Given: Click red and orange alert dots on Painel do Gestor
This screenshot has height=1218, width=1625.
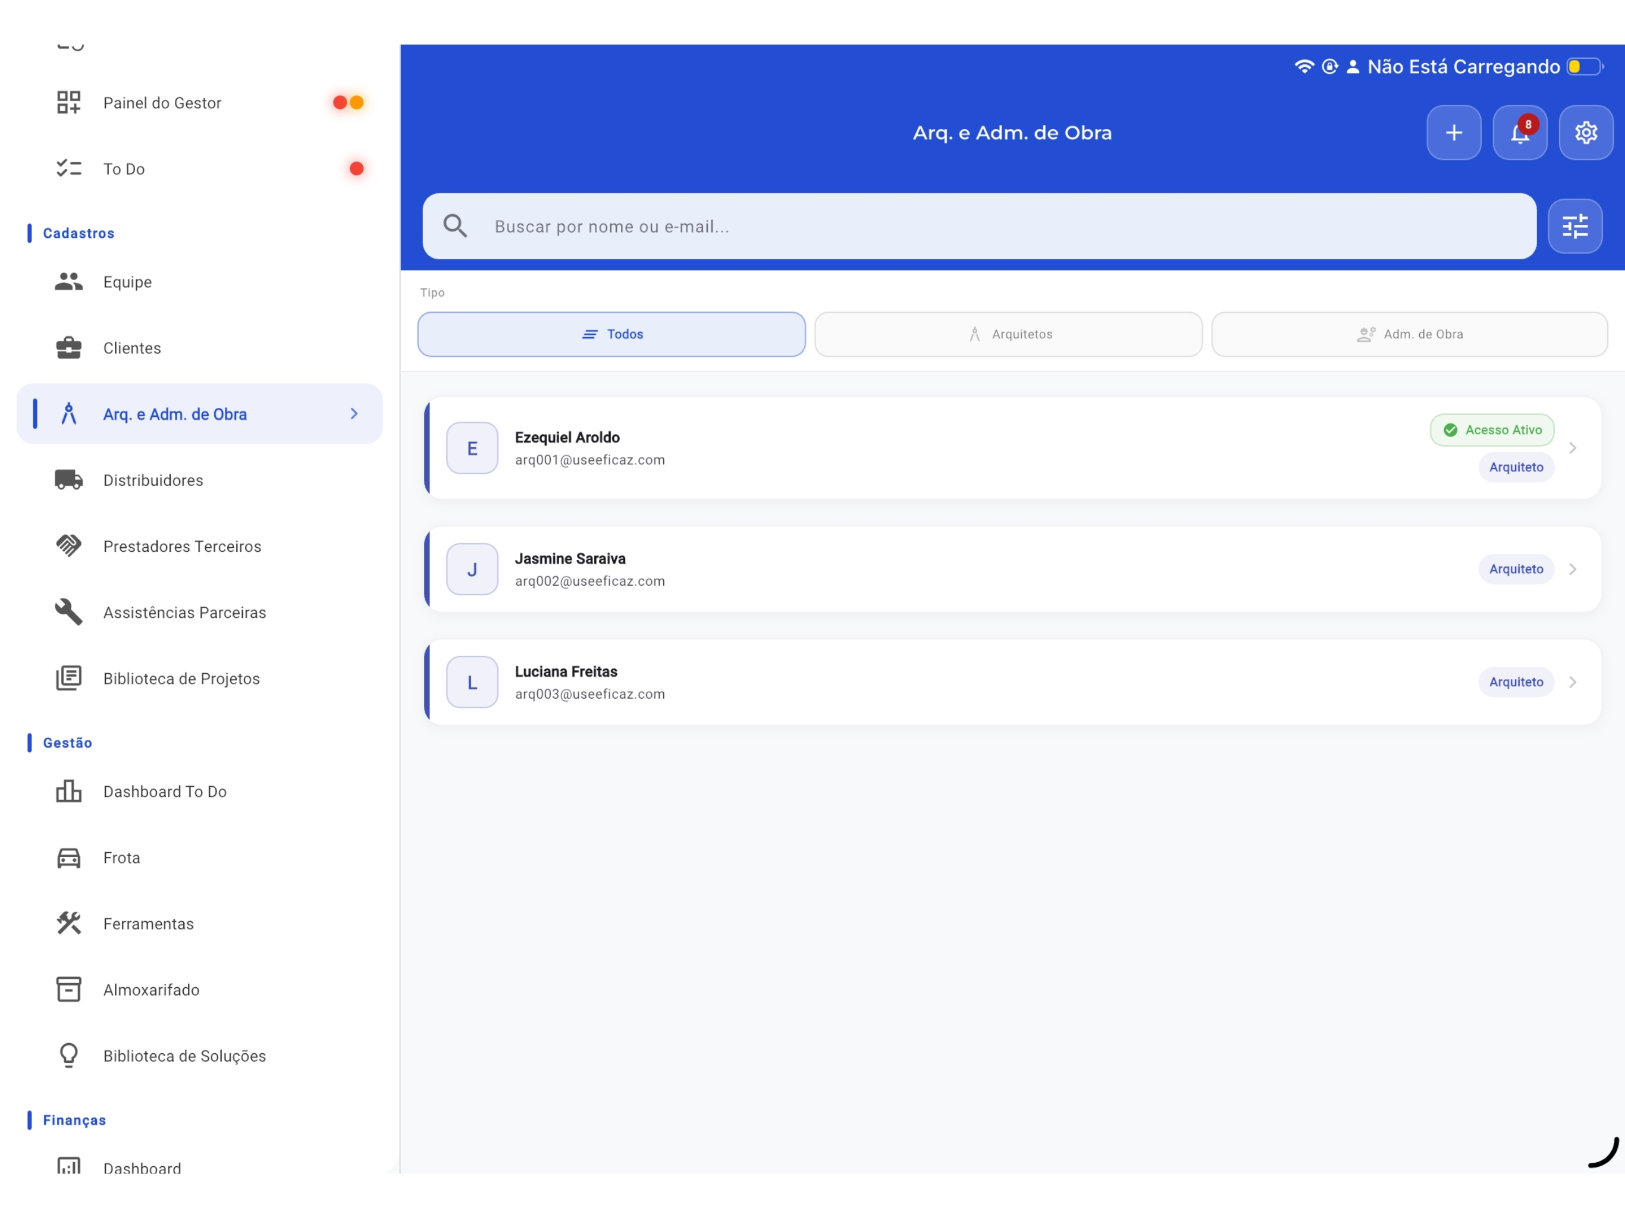Looking at the screenshot, I should click(348, 103).
